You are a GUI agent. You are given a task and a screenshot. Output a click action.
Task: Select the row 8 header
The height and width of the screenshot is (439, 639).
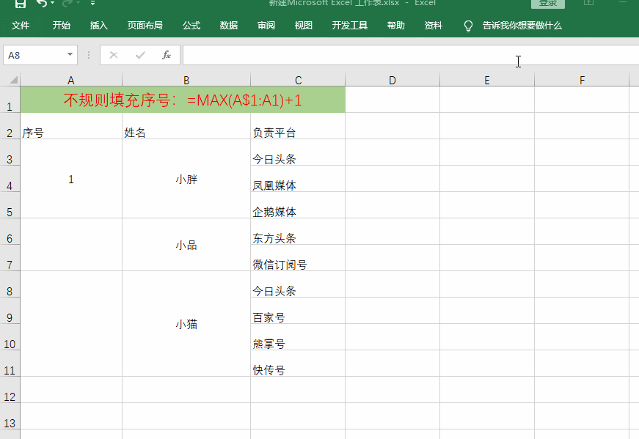pyautogui.click(x=10, y=292)
